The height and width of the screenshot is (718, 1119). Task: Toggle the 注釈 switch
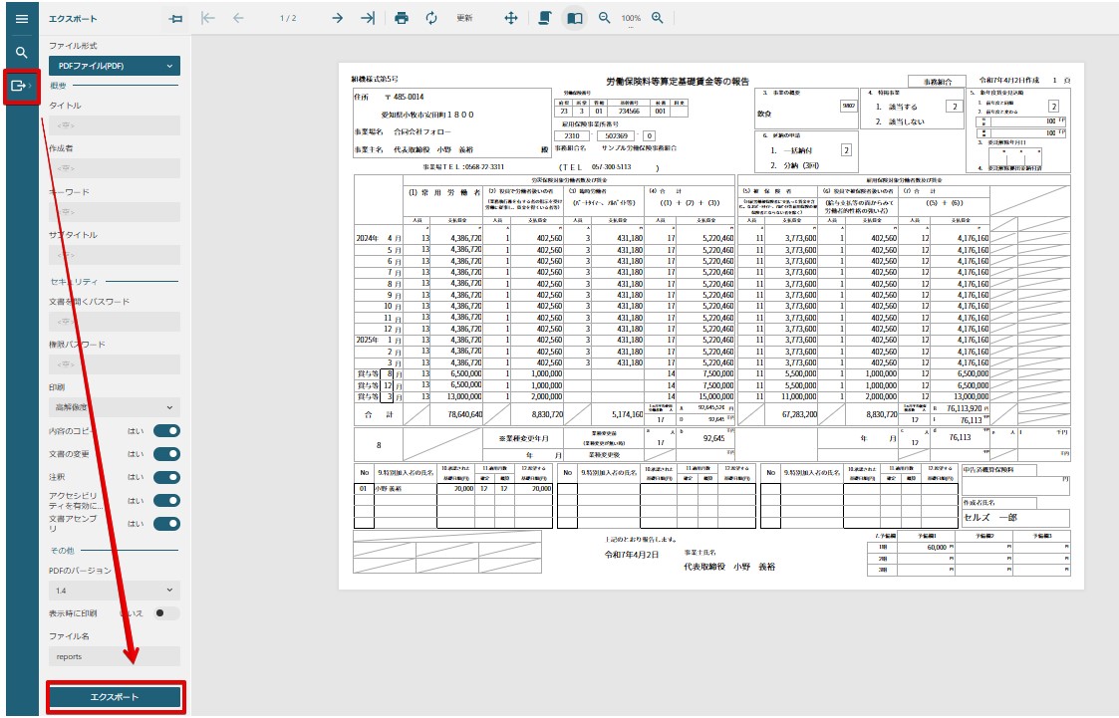pos(166,477)
